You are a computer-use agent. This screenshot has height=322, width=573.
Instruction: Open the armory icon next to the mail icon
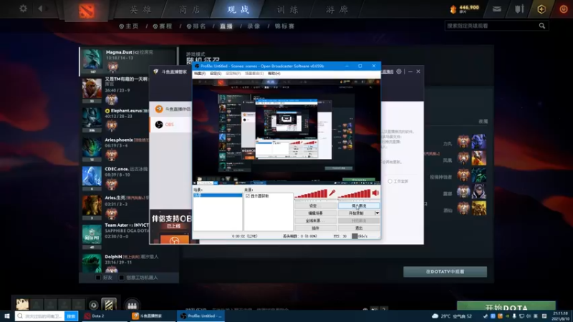pyautogui.click(x=519, y=9)
